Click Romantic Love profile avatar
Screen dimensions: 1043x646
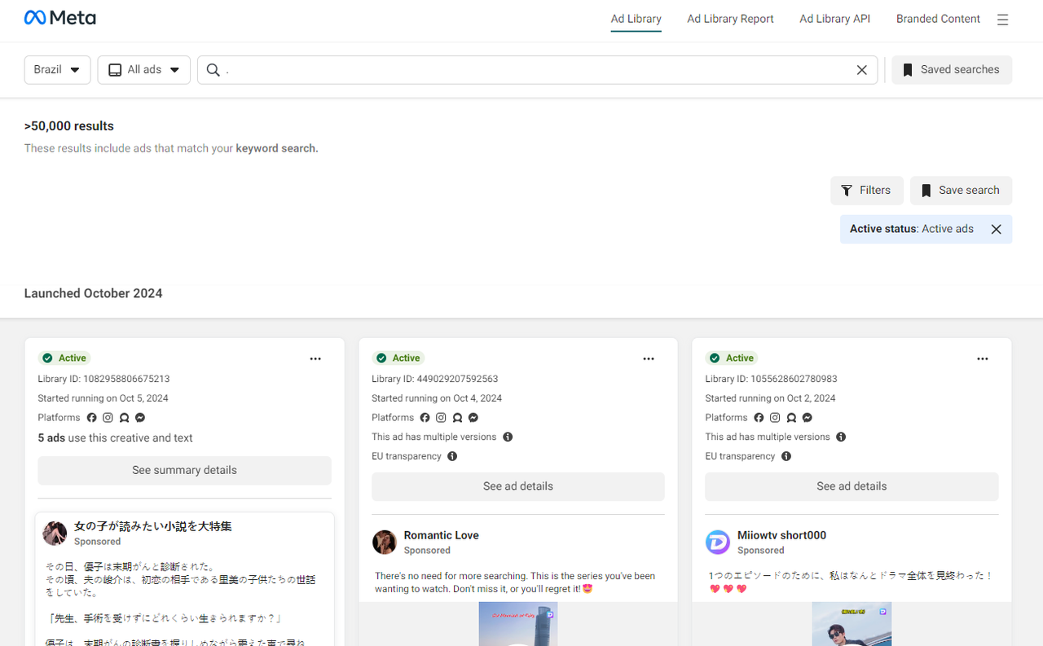385,542
